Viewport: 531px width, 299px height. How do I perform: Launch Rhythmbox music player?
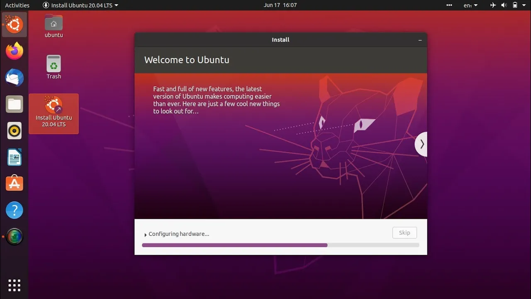click(x=15, y=131)
